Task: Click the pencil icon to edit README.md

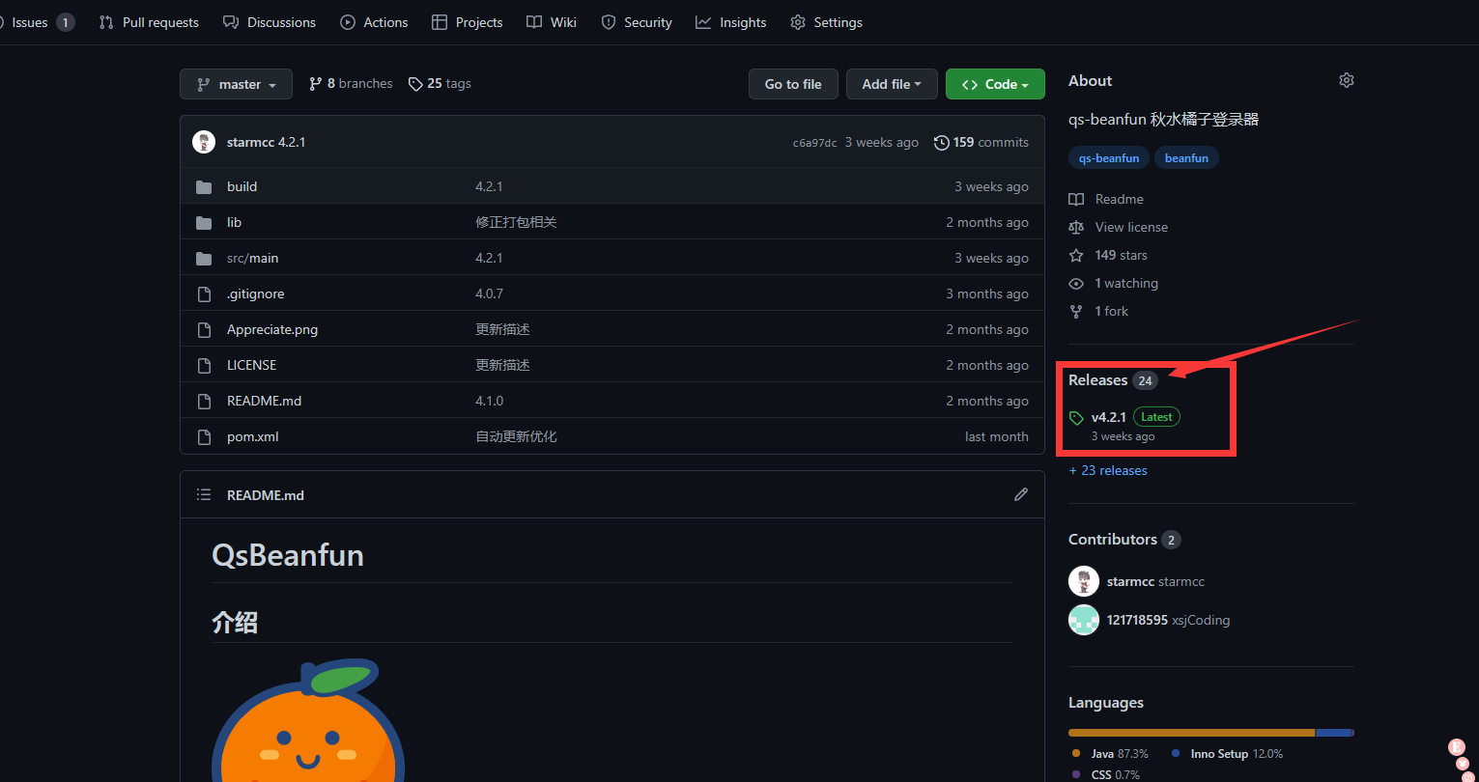Action: pos(1020,494)
